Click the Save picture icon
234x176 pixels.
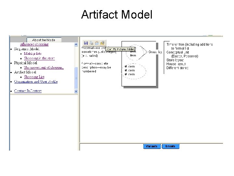tap(86, 43)
